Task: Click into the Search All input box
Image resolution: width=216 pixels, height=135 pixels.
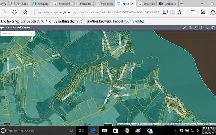Action: pos(15,33)
